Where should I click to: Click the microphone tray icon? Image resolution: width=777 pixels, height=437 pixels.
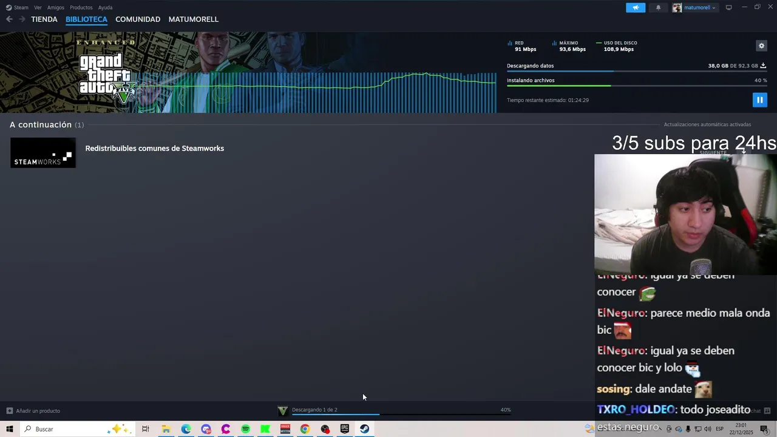688,429
